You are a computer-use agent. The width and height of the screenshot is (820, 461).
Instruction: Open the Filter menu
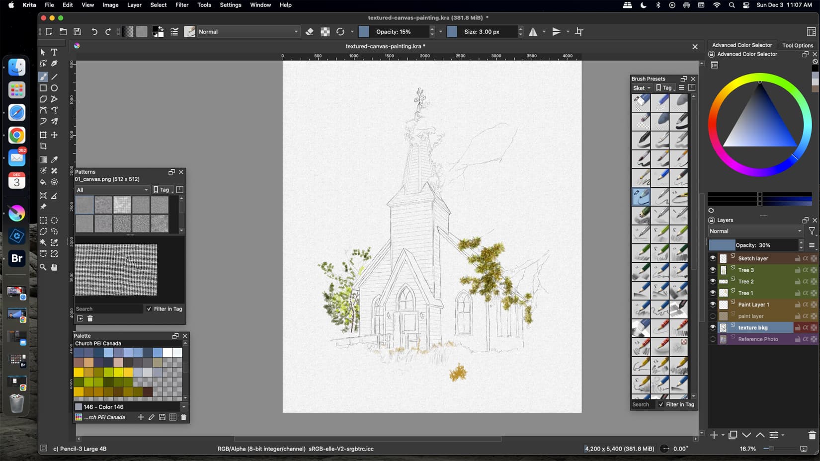tap(181, 5)
